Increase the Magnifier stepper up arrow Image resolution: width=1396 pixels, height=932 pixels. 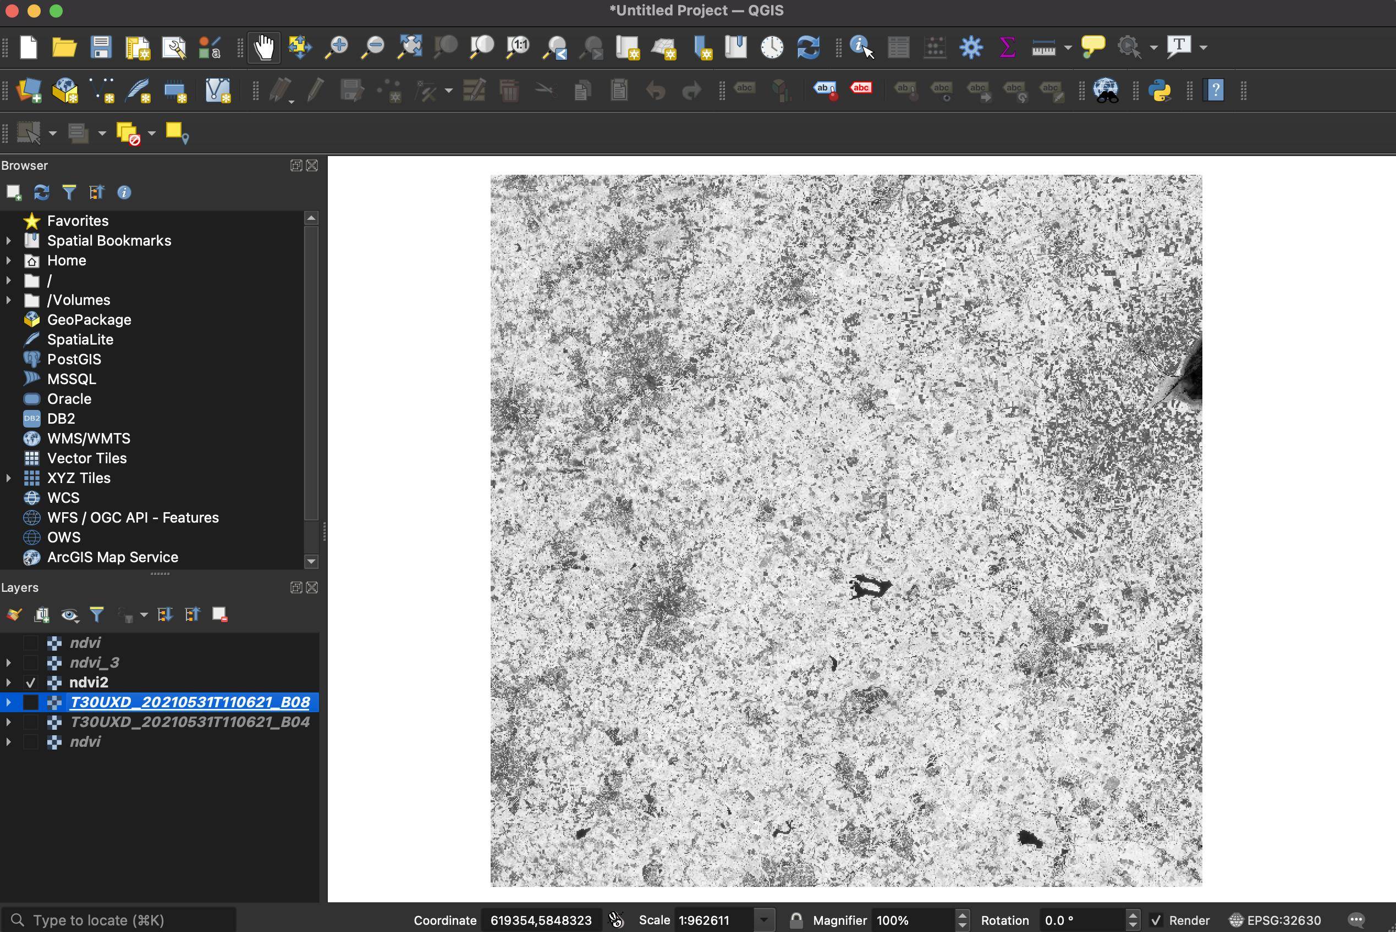pos(962,916)
